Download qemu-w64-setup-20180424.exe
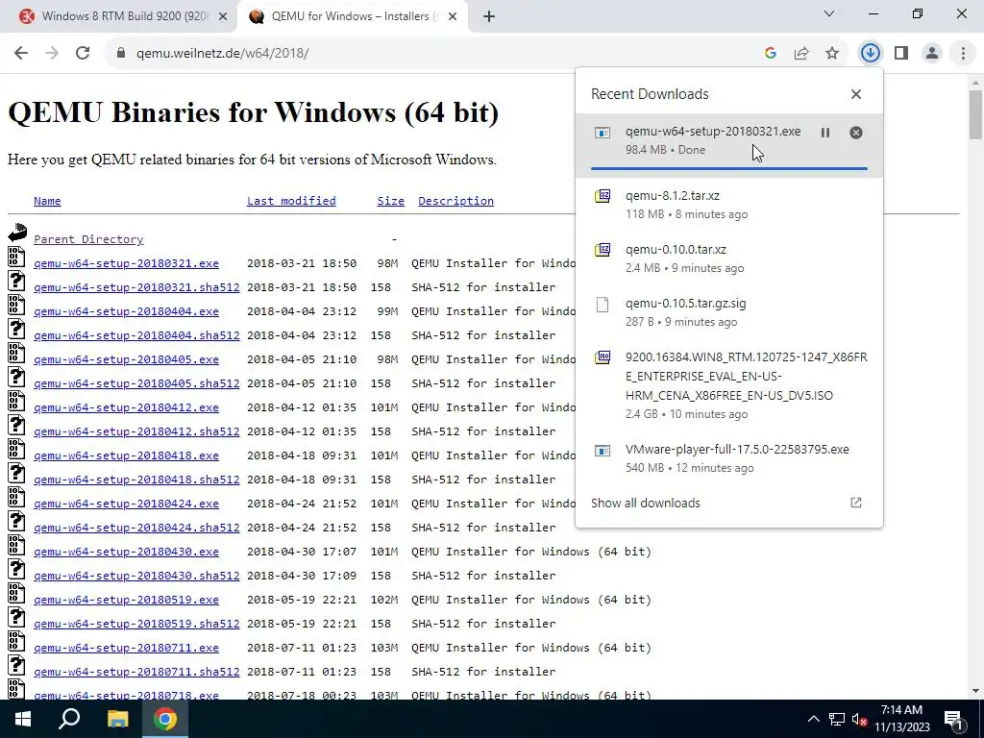Screen dimensions: 984x738 point(126,504)
